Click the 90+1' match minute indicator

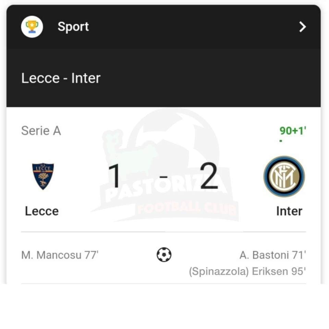293,131
